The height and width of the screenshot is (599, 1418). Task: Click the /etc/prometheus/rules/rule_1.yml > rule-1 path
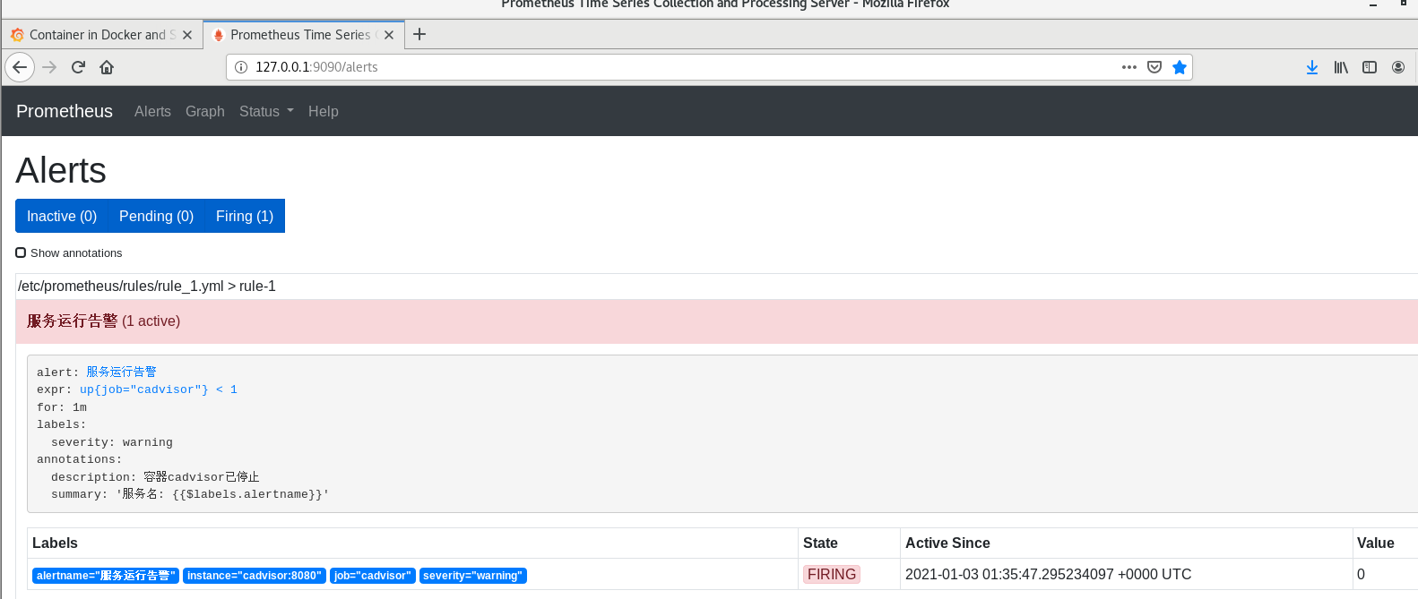147,287
